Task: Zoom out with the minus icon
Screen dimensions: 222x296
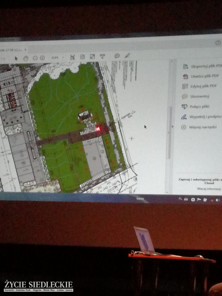Action: [35, 58]
